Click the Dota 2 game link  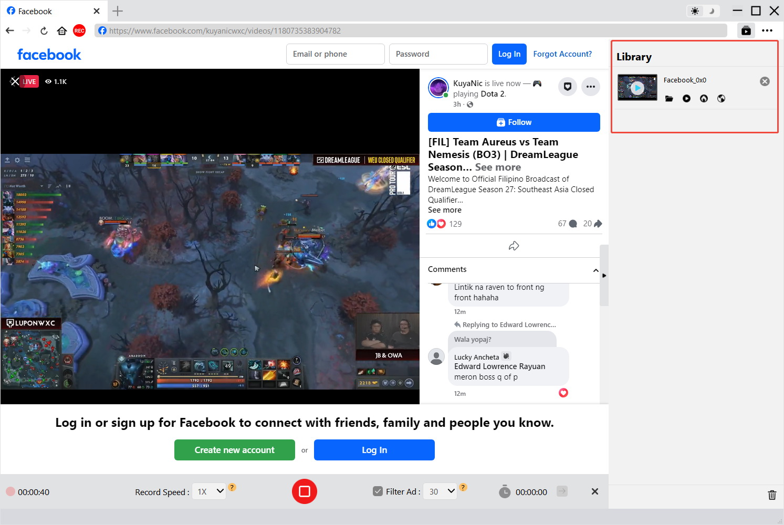493,93
